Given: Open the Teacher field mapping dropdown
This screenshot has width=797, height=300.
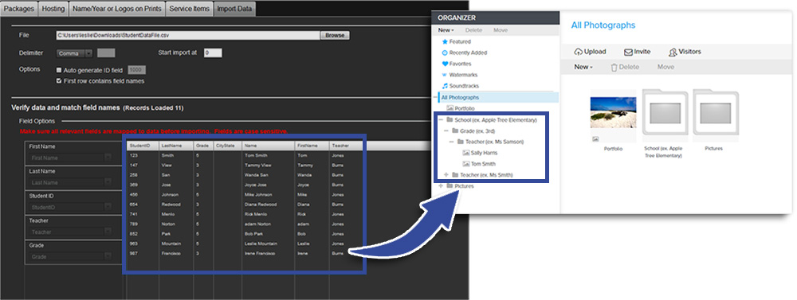Looking at the screenshot, I should coord(70,232).
